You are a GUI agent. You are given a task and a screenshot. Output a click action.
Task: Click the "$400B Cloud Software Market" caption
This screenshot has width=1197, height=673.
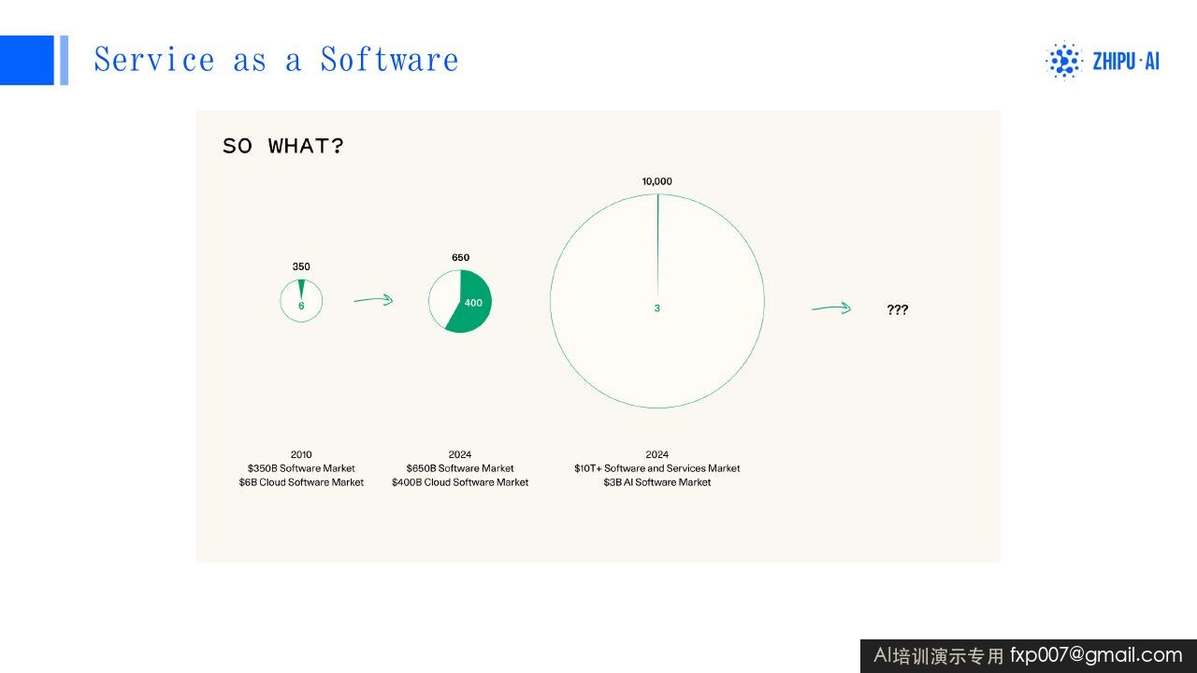460,482
